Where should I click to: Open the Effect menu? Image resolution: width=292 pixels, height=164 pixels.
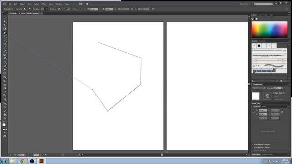click(x=44, y=4)
